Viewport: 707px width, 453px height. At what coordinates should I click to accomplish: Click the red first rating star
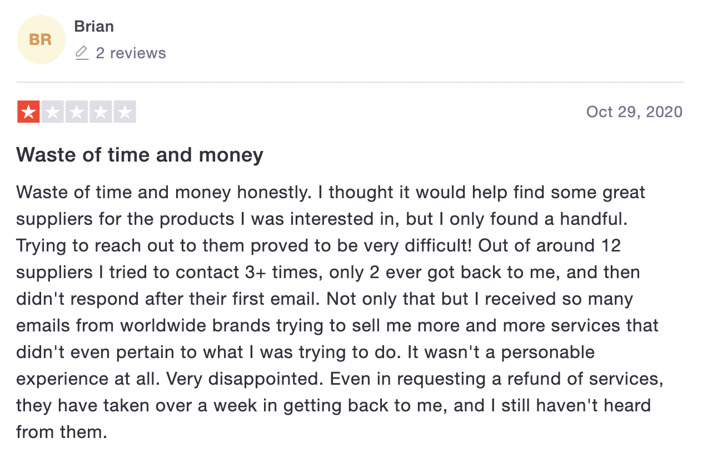28,112
